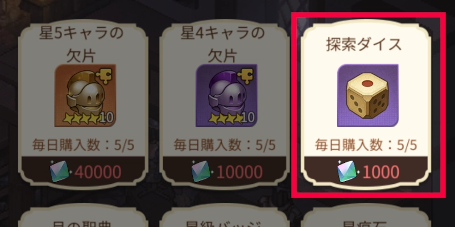Select the exploration dice icon
Image resolution: width=455 pixels, height=227 pixels.
coord(367,95)
